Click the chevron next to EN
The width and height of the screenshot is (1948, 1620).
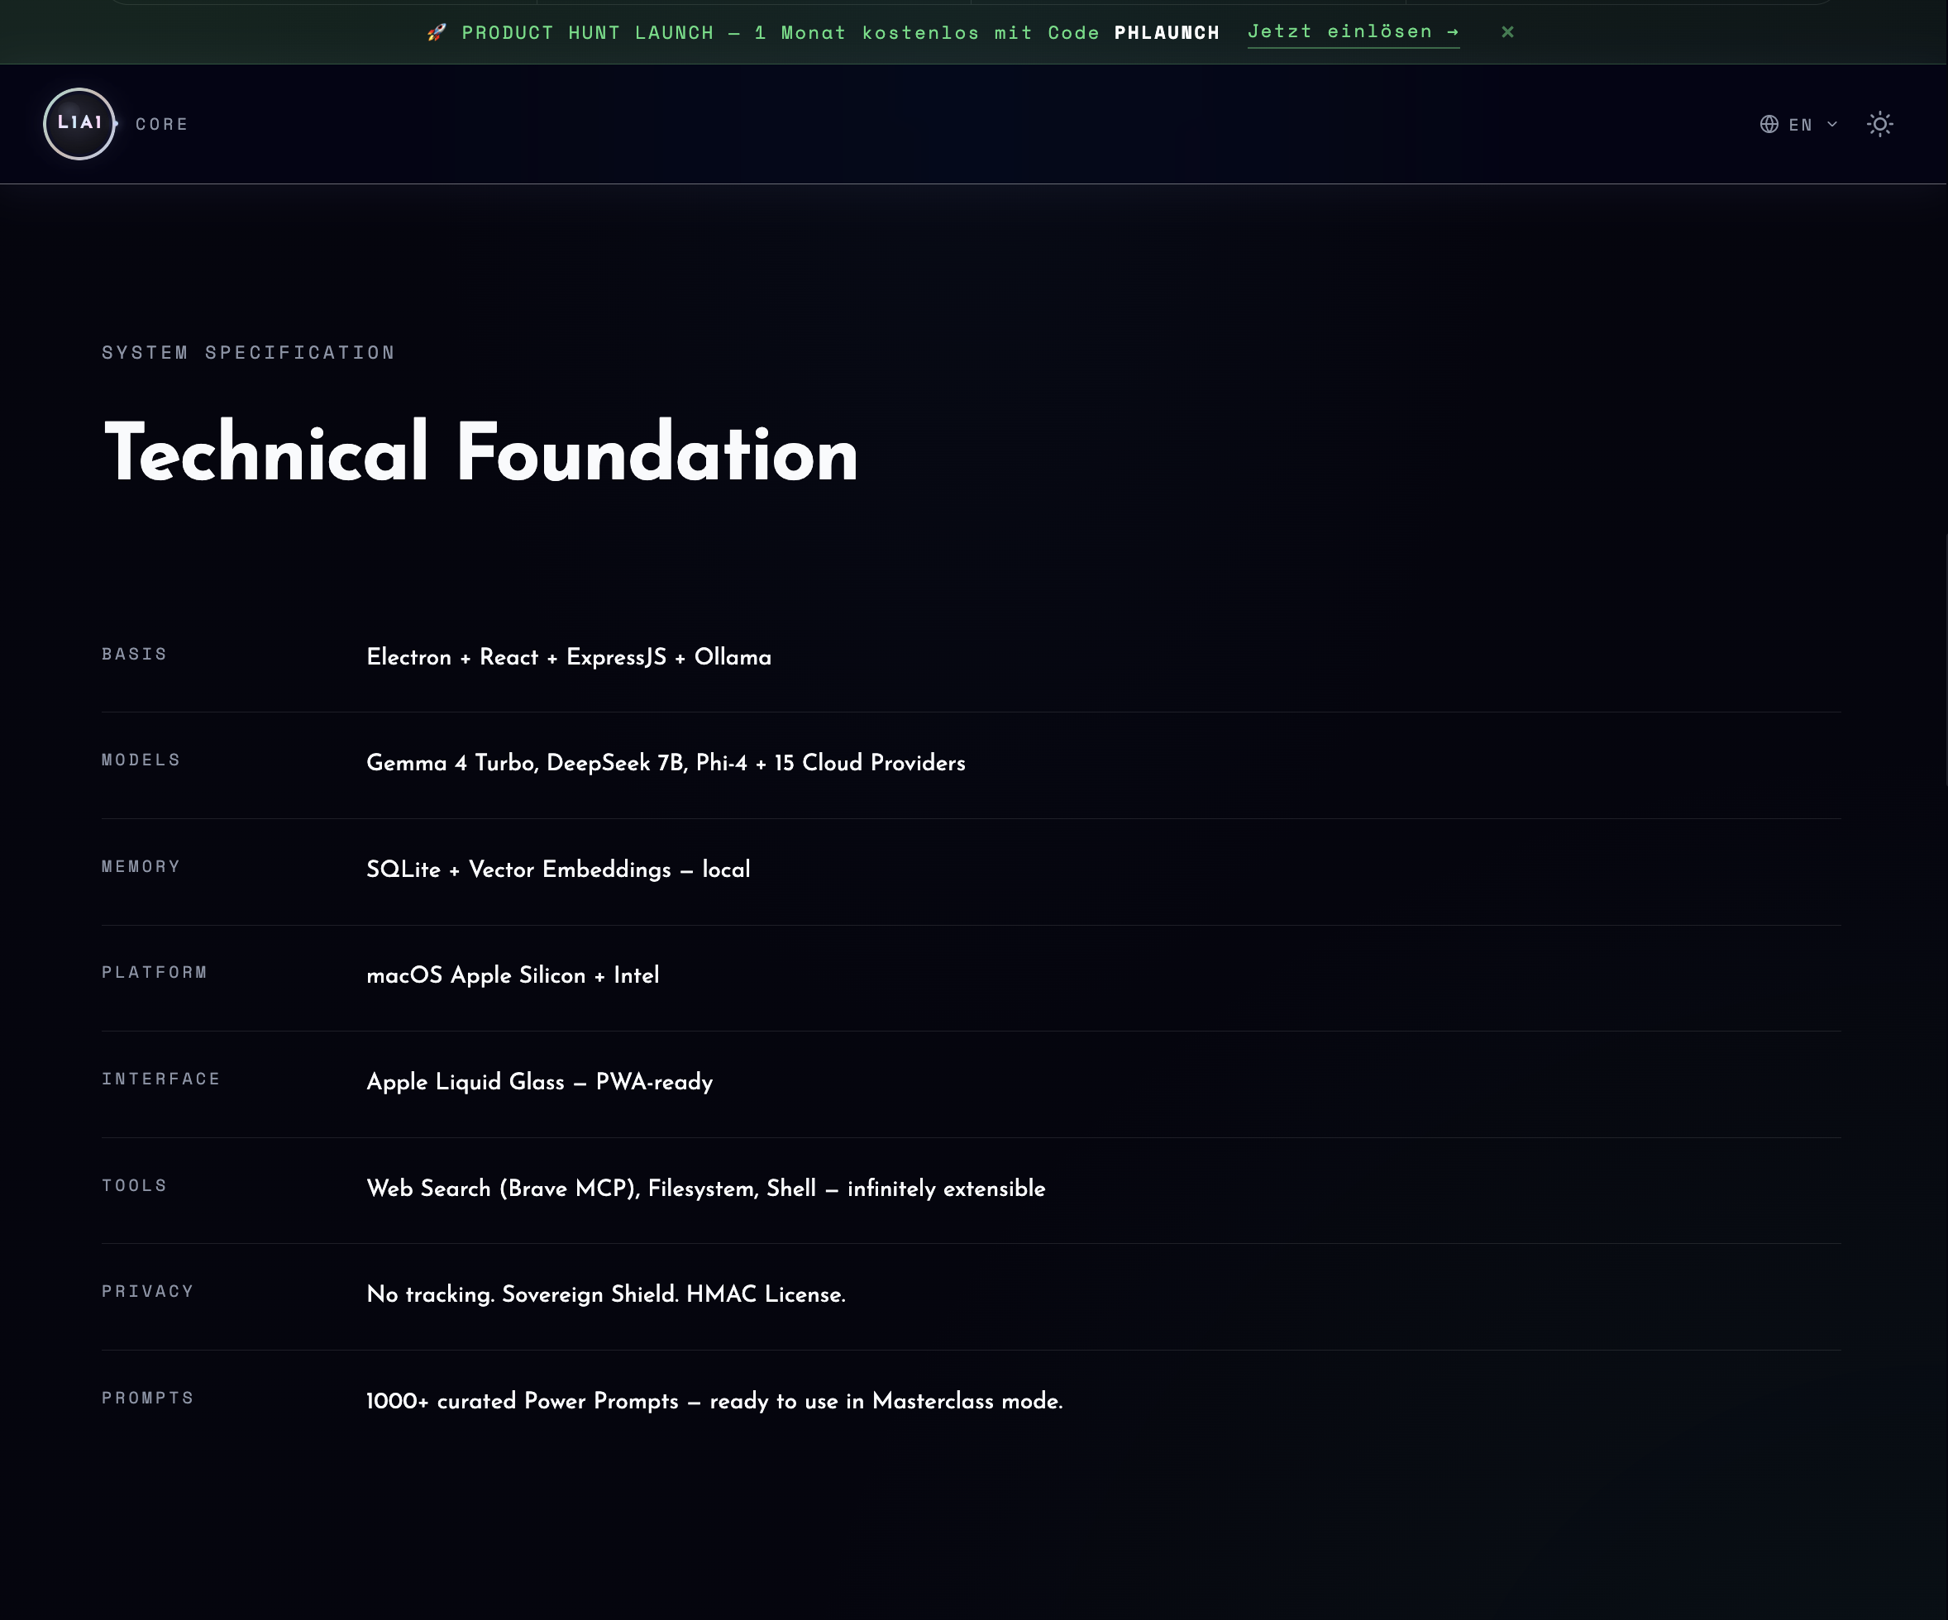[1832, 124]
